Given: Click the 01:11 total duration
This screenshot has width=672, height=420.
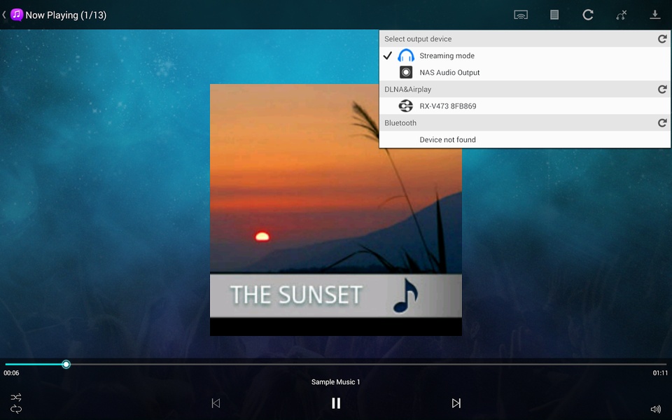Looking at the screenshot, I should 660,373.
